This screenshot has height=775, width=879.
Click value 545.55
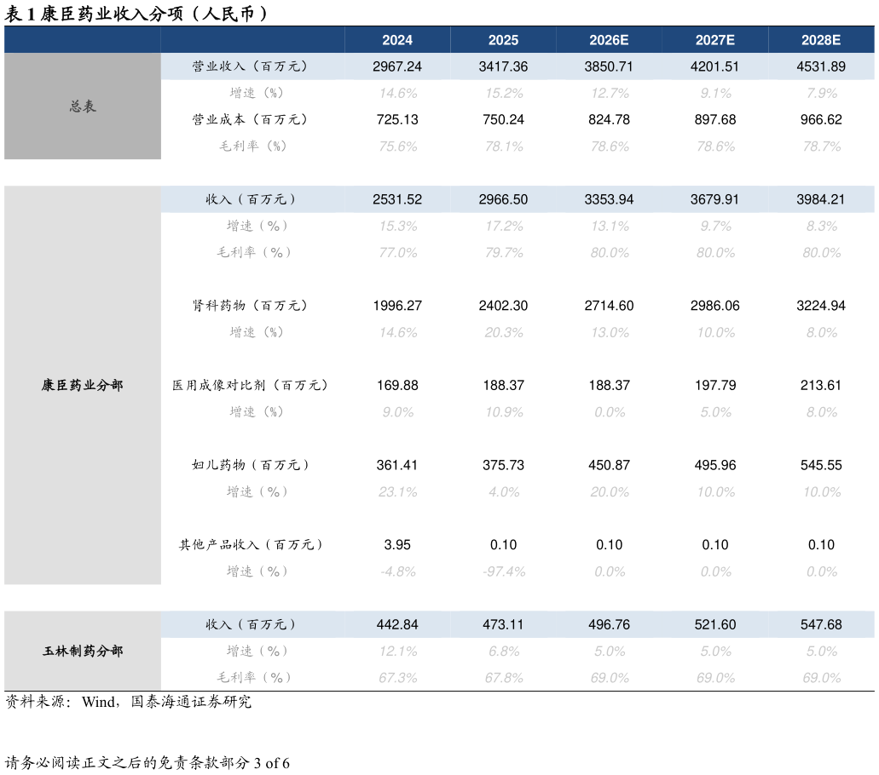(x=821, y=465)
